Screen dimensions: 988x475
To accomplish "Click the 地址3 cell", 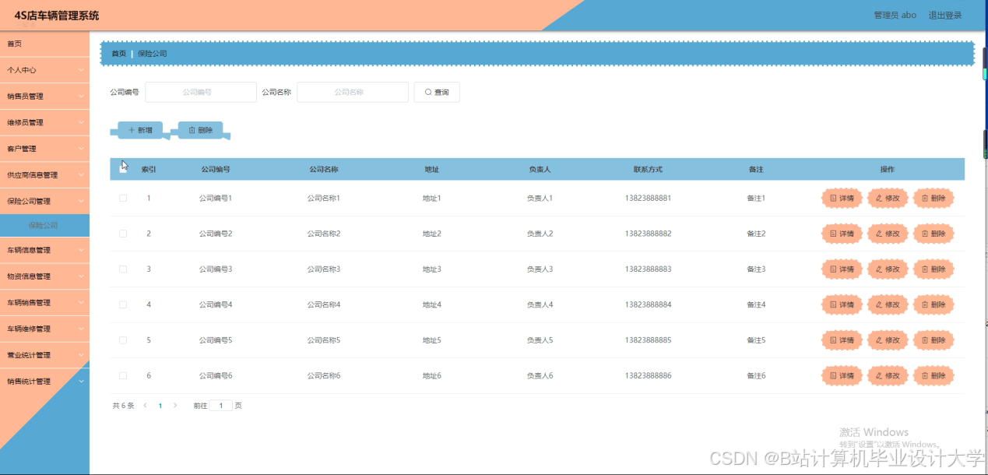I will click(x=432, y=269).
